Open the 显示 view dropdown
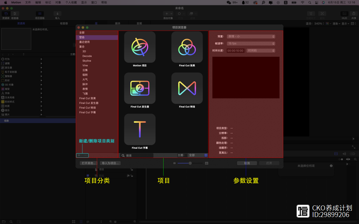The height and width of the screenshot is (224, 359). 345,24
